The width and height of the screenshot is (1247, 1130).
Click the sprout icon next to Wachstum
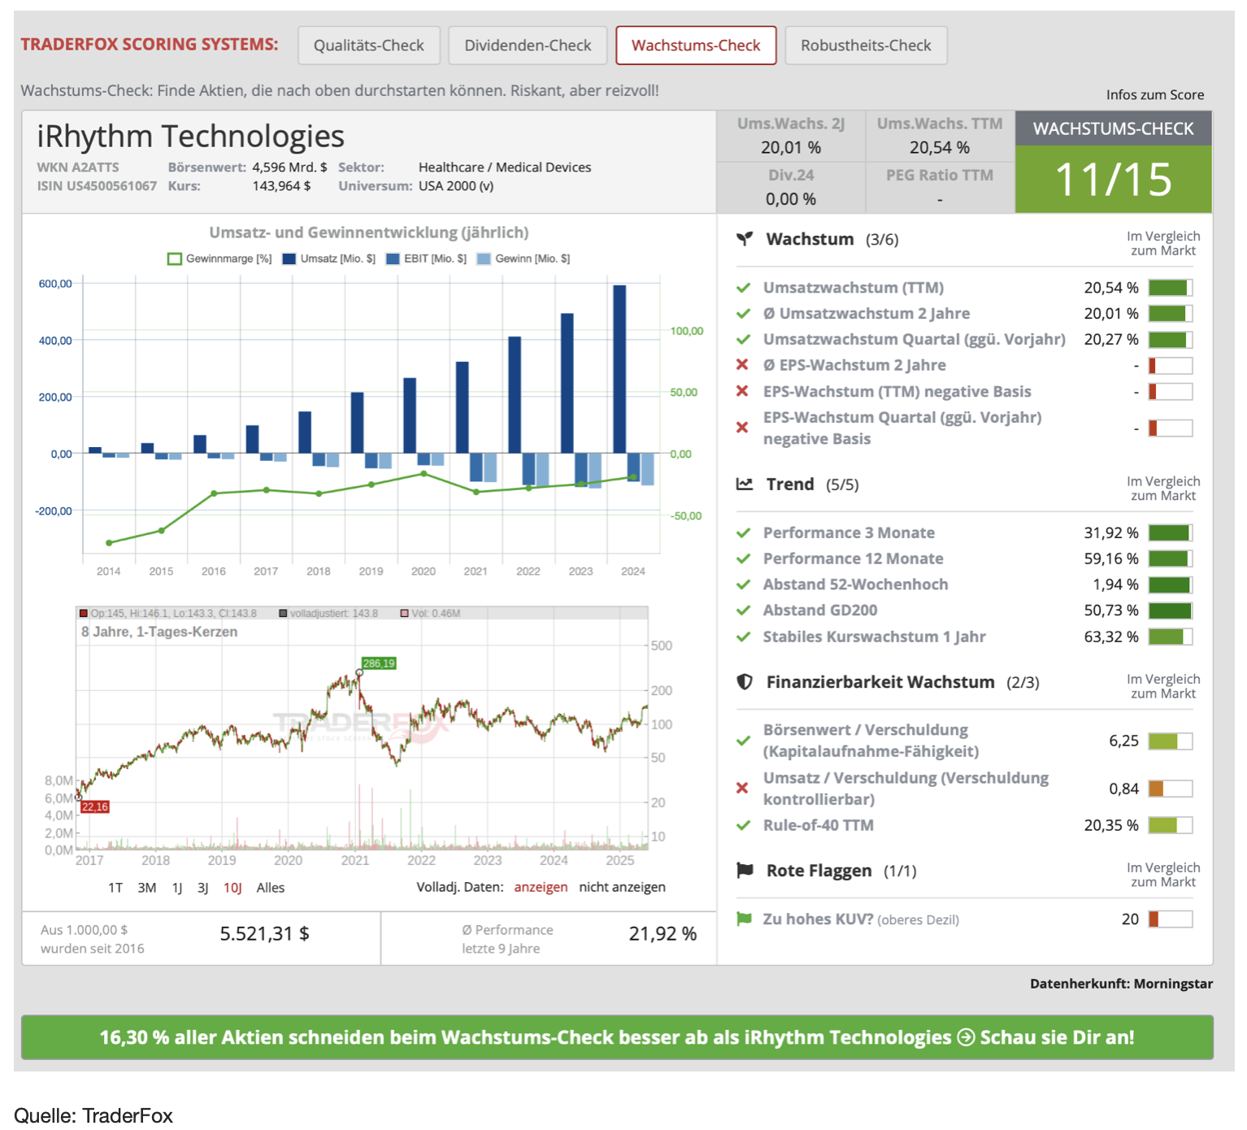[745, 239]
